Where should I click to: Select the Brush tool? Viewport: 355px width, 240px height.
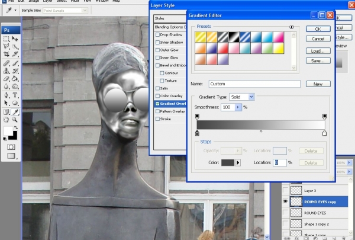[x=15, y=63]
